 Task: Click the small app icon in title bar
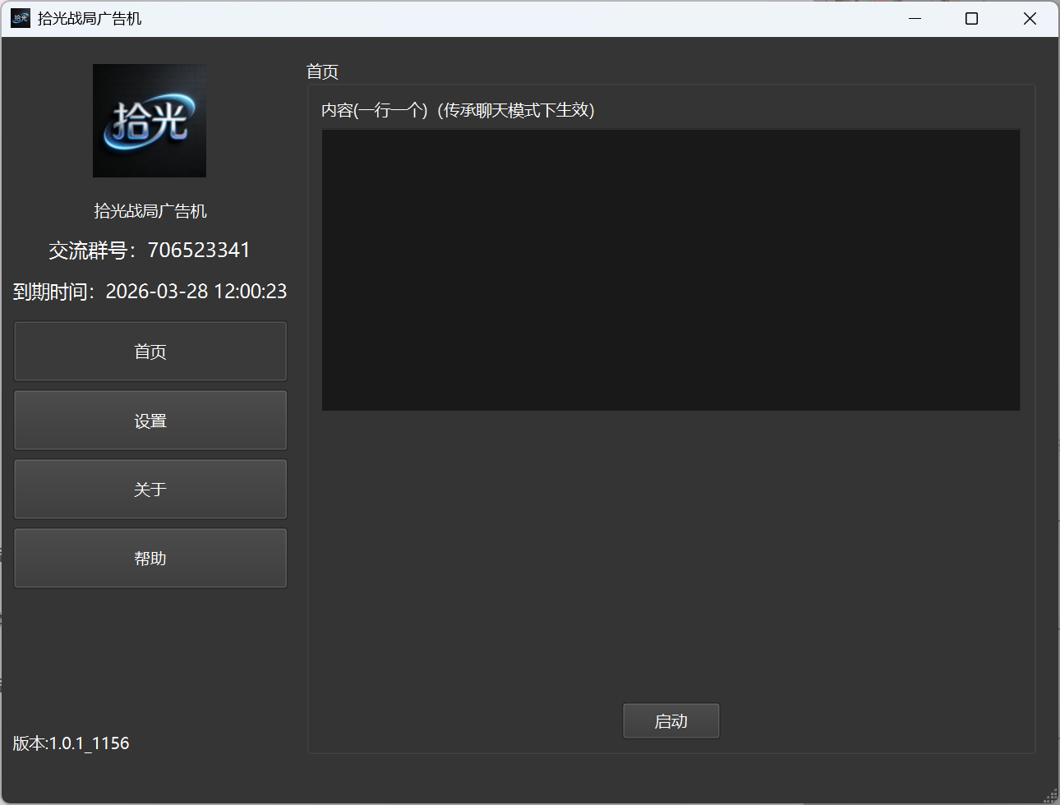[21, 18]
